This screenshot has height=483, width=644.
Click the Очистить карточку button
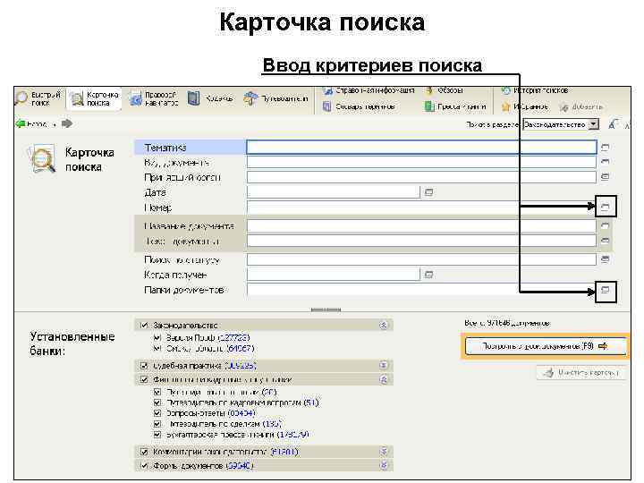click(x=580, y=373)
